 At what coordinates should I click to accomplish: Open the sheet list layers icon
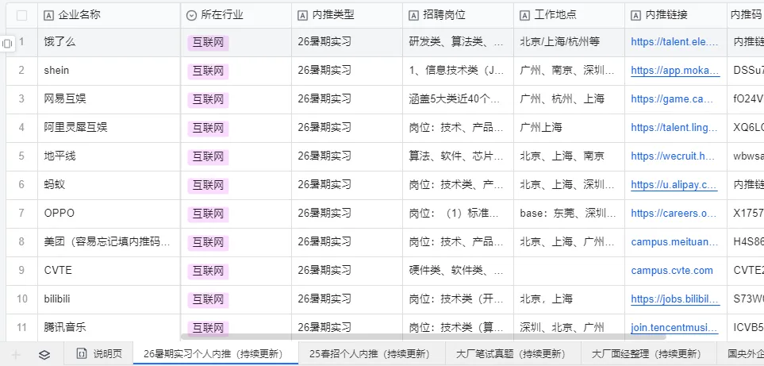[44, 354]
